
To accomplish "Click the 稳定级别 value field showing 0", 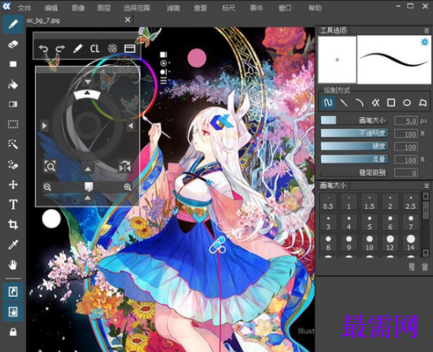I will coord(406,173).
